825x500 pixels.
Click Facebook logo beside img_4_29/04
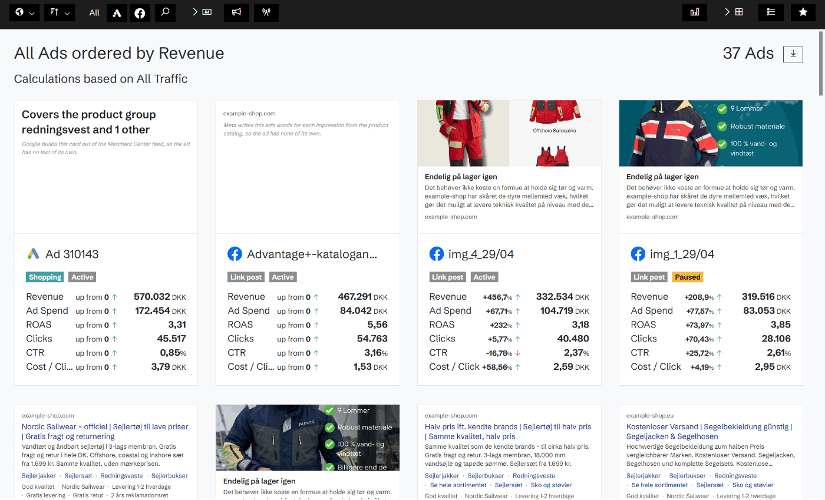[x=436, y=254]
